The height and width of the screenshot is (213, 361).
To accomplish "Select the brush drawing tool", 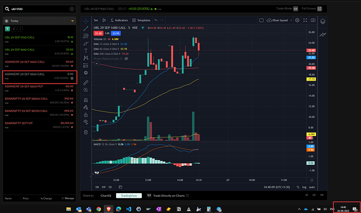I will coord(86,43).
